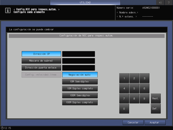Tap keypad digit 6
Image resolution: width=173 pixels, height=130 pixels.
[144, 88]
